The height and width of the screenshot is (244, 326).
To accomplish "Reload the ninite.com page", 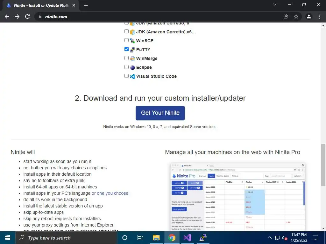I will (27, 17).
